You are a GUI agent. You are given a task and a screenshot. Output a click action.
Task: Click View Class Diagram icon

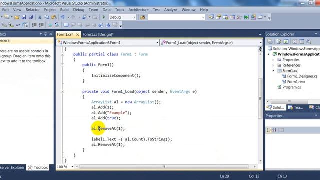(309, 42)
